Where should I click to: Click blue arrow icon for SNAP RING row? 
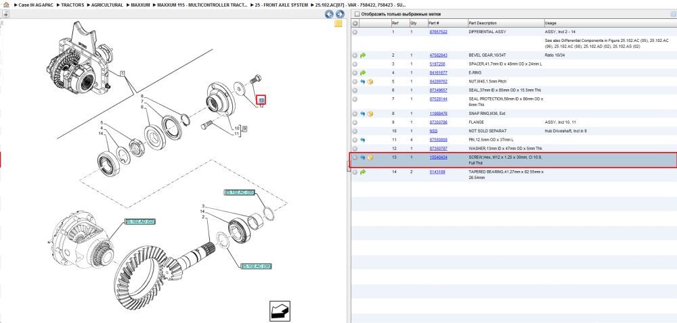(363, 114)
